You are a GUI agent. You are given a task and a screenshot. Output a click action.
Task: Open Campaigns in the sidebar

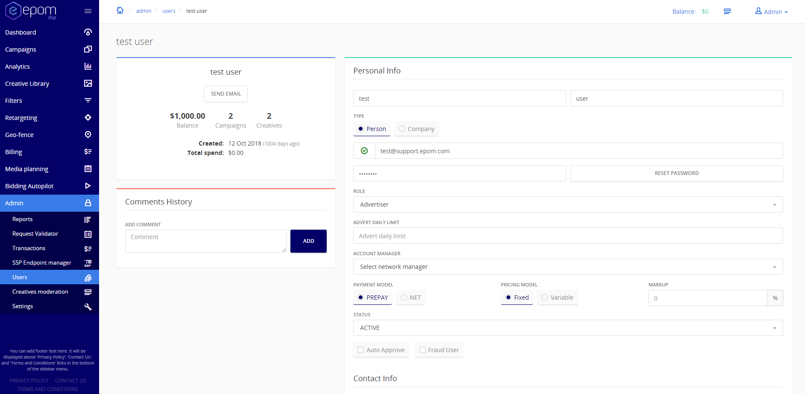(x=50, y=50)
